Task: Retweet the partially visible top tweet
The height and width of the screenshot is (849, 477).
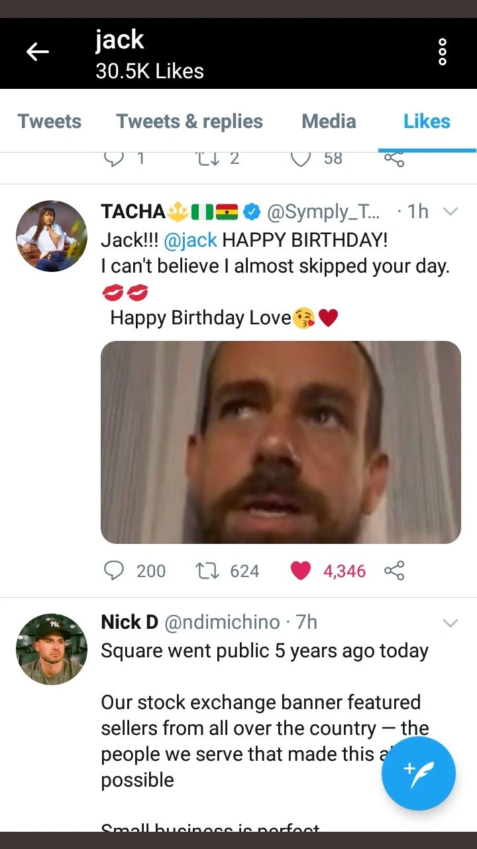Action: point(207,159)
